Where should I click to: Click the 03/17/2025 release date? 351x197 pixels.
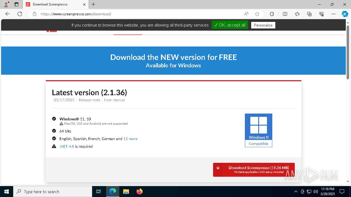click(64, 100)
